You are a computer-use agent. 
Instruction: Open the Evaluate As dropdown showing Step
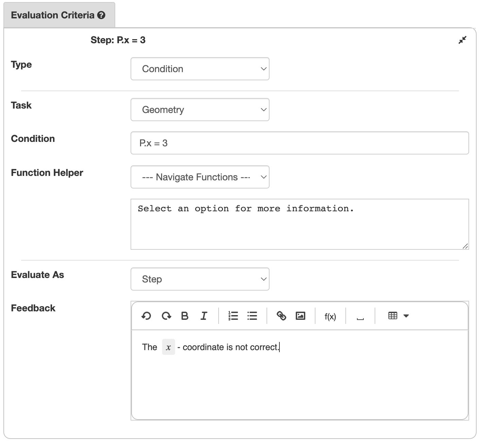[200, 279]
